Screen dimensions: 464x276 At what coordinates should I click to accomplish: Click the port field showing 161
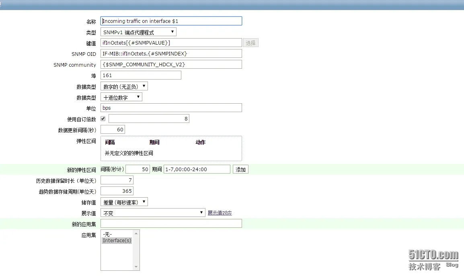pos(141,75)
